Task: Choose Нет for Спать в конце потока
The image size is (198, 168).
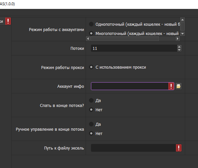Action: point(91,110)
